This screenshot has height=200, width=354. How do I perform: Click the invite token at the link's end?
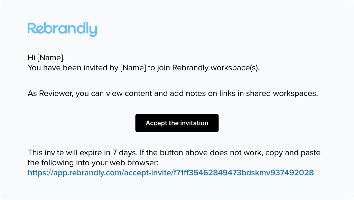[x=244, y=173]
